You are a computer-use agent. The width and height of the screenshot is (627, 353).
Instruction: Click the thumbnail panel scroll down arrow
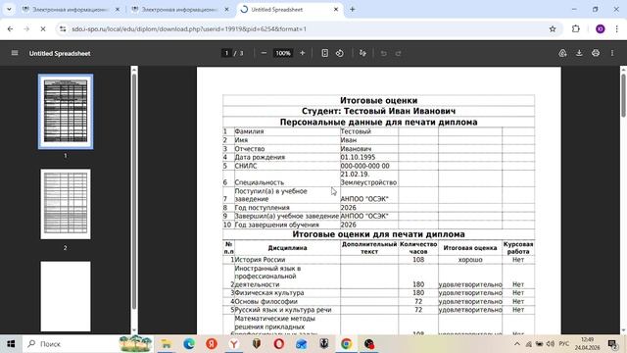(x=134, y=330)
